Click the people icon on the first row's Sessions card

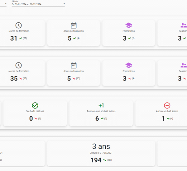[184, 25]
